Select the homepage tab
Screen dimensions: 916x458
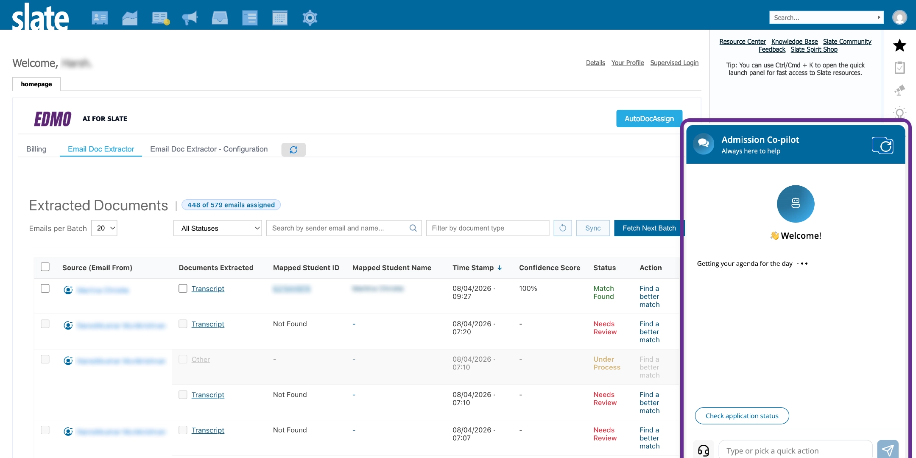pos(36,84)
